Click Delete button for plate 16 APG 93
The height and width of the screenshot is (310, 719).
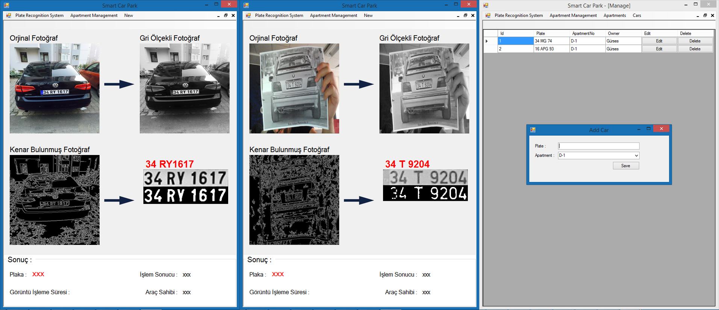coord(695,49)
